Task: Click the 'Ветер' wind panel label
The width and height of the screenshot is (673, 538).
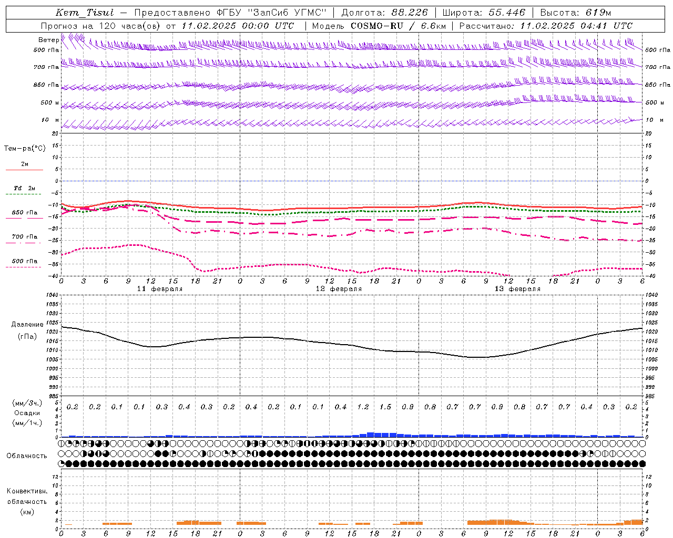Action: 49,40
